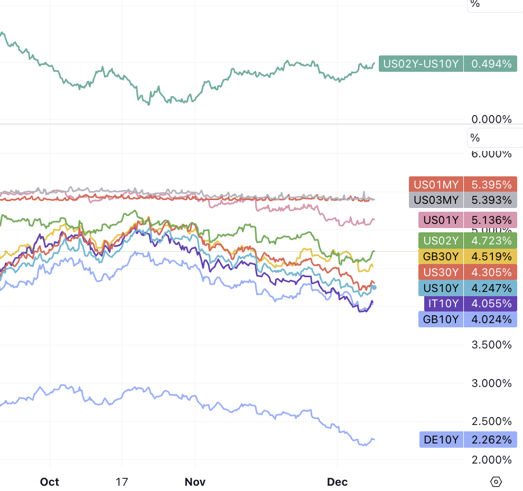Screen dimensions: 523x491
Task: Select the gray US03MY series label
Action: tap(436, 200)
